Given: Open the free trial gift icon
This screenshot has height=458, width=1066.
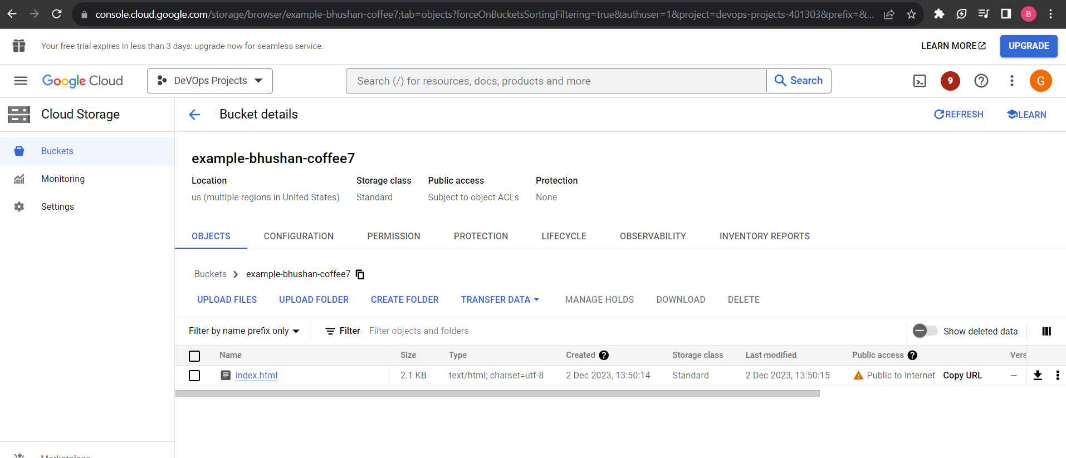Looking at the screenshot, I should point(19,46).
